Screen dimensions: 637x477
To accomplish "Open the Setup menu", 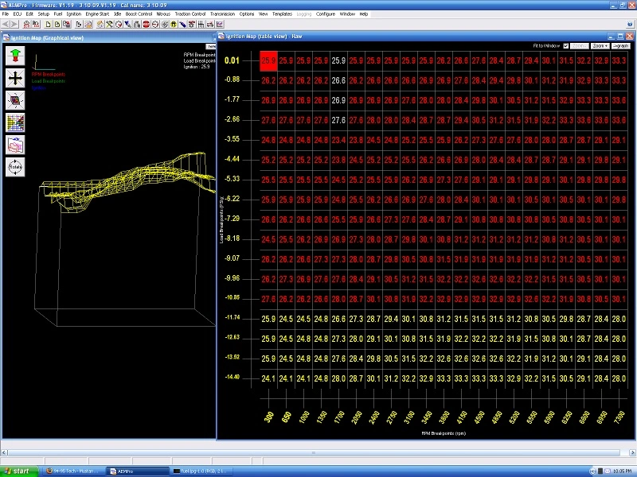I will click(44, 14).
